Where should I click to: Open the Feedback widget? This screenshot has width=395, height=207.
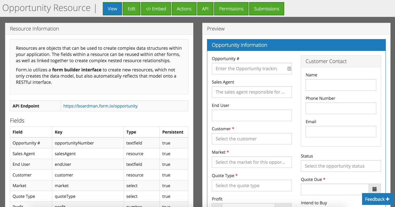tap(377, 199)
